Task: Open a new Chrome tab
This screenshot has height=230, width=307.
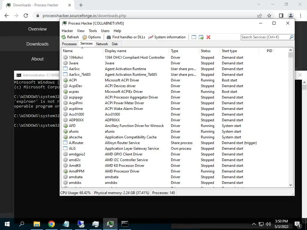Action: click(x=81, y=5)
